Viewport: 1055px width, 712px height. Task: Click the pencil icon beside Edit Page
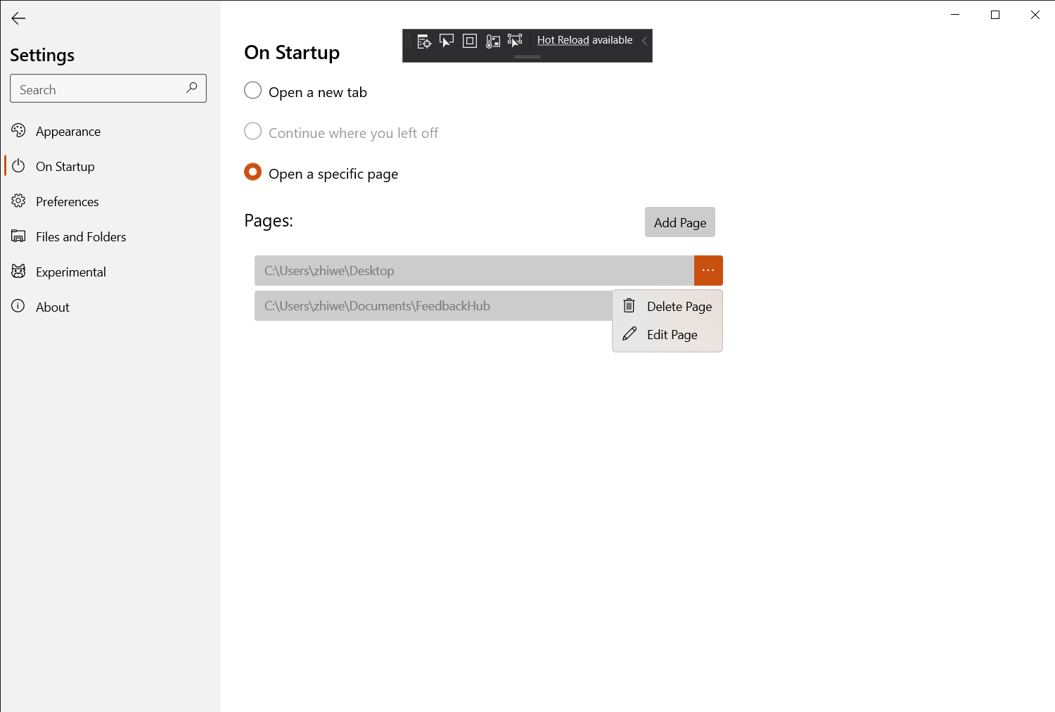tap(629, 333)
